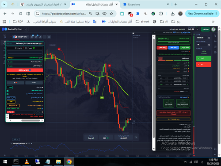This screenshot has width=221, height=166.
Task: Open the trades history icon in far-right sidebar
Action: tap(215, 35)
